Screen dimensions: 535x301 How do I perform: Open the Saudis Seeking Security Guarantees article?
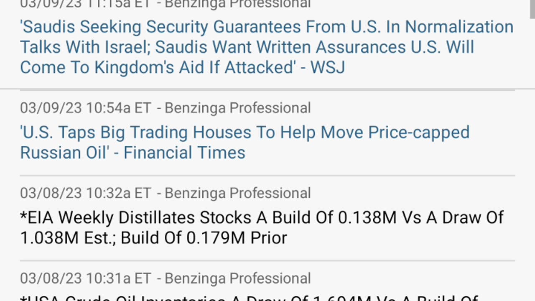267,47
